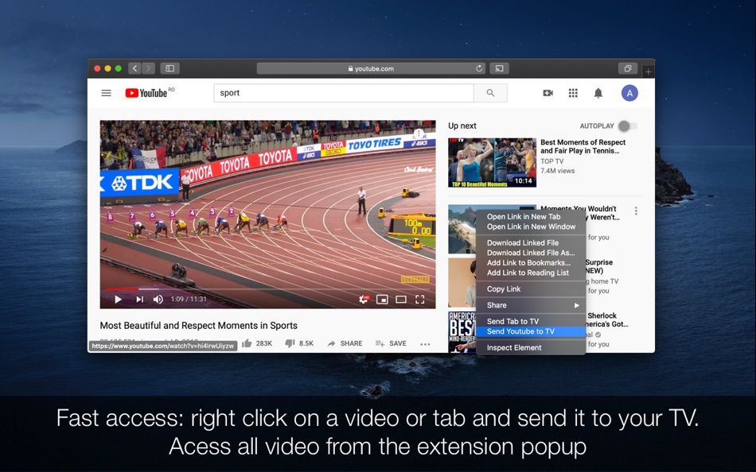Select 'Open Link in New Window'
This screenshot has height=472, width=756.
tap(530, 226)
